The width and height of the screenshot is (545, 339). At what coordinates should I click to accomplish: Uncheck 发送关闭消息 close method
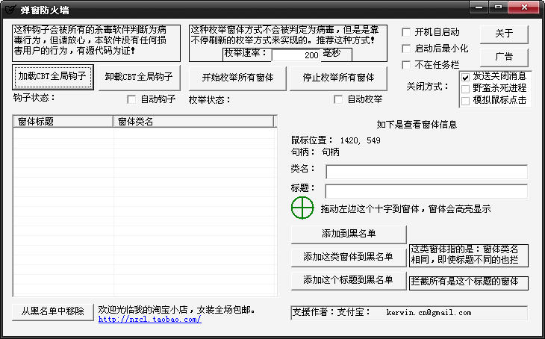466,76
